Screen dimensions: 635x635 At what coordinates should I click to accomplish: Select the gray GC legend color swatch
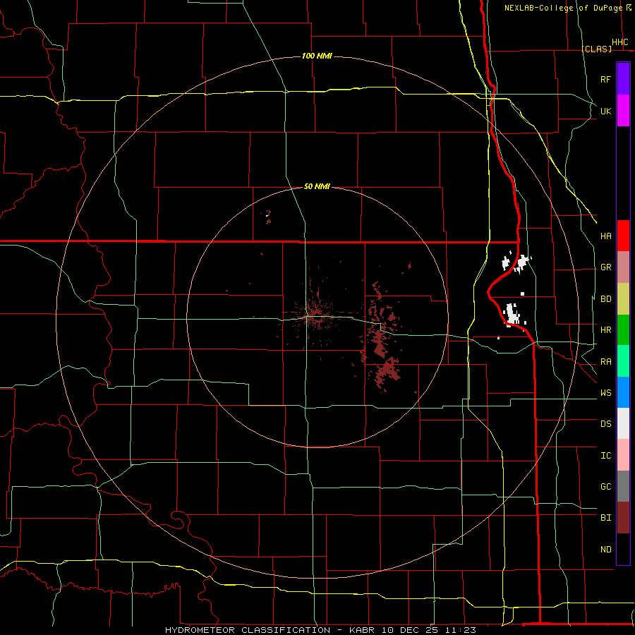[x=623, y=486]
